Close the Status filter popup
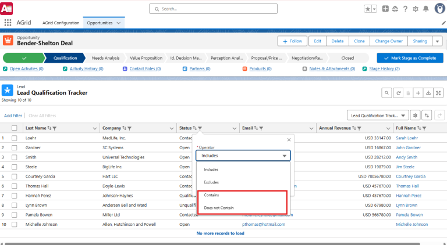447x245 pixels. tap(289, 139)
